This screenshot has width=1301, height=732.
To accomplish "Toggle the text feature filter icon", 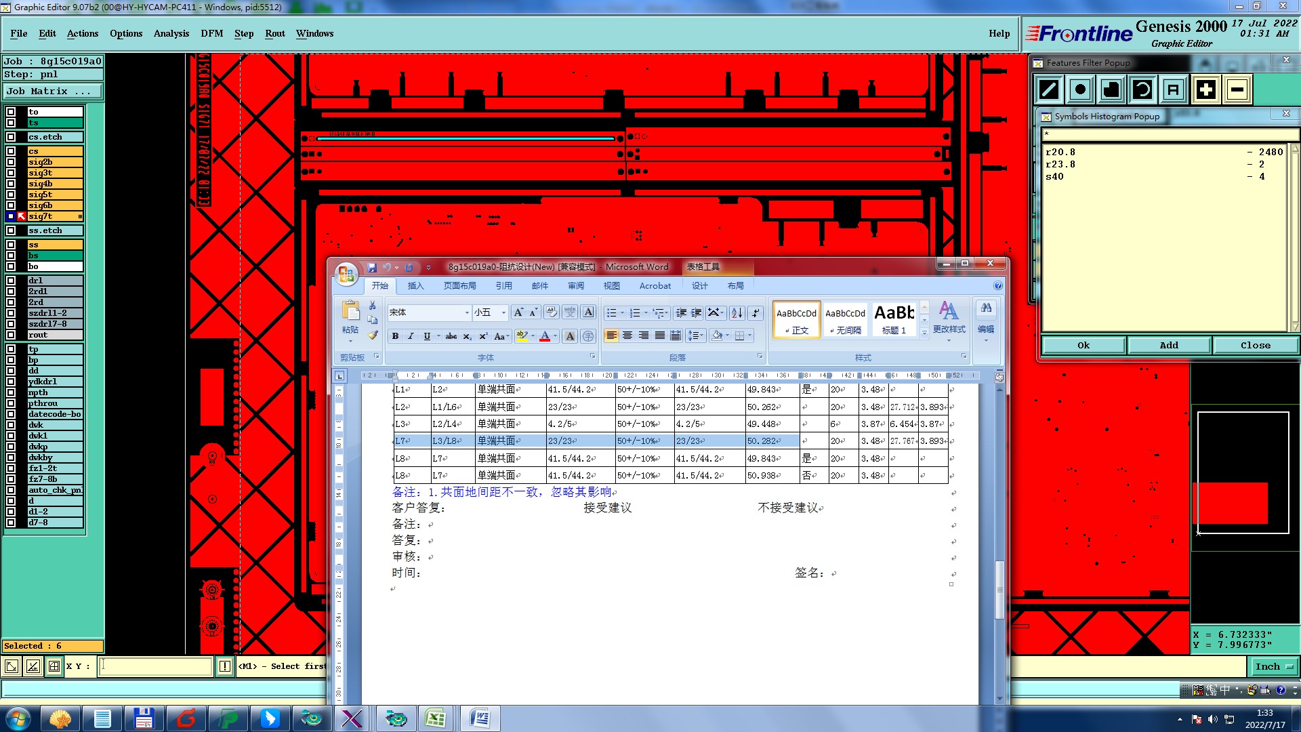I will (x=1174, y=89).
